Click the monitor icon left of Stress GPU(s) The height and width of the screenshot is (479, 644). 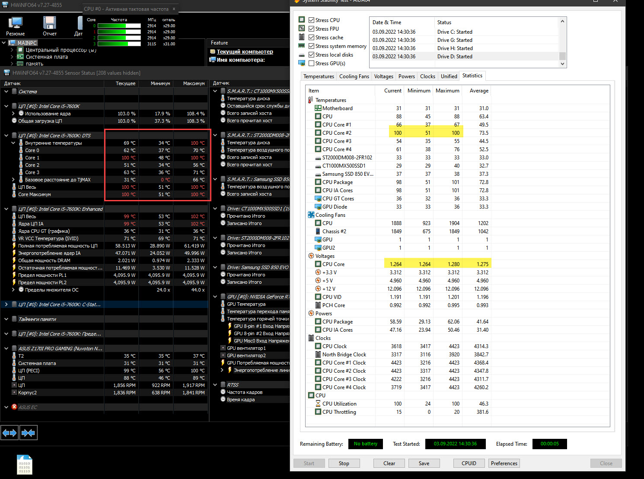302,63
